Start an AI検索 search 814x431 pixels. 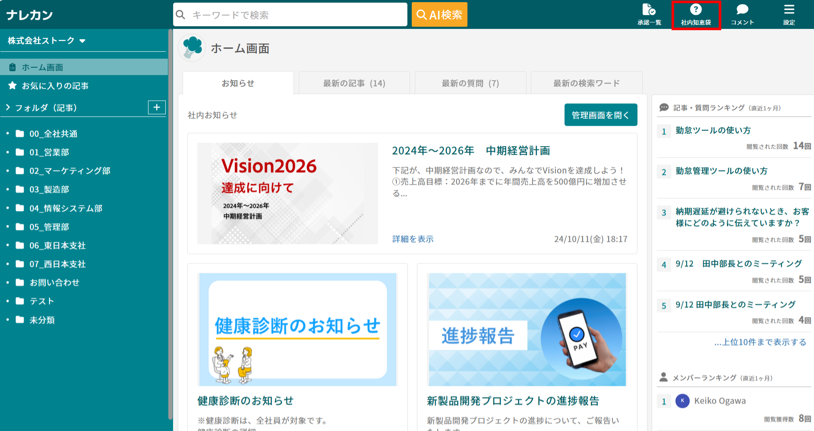tap(439, 14)
